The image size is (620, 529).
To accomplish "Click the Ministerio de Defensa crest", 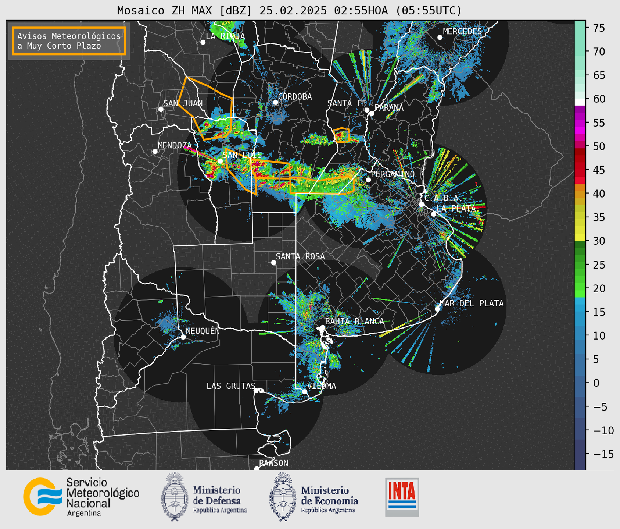I will click(x=175, y=497).
